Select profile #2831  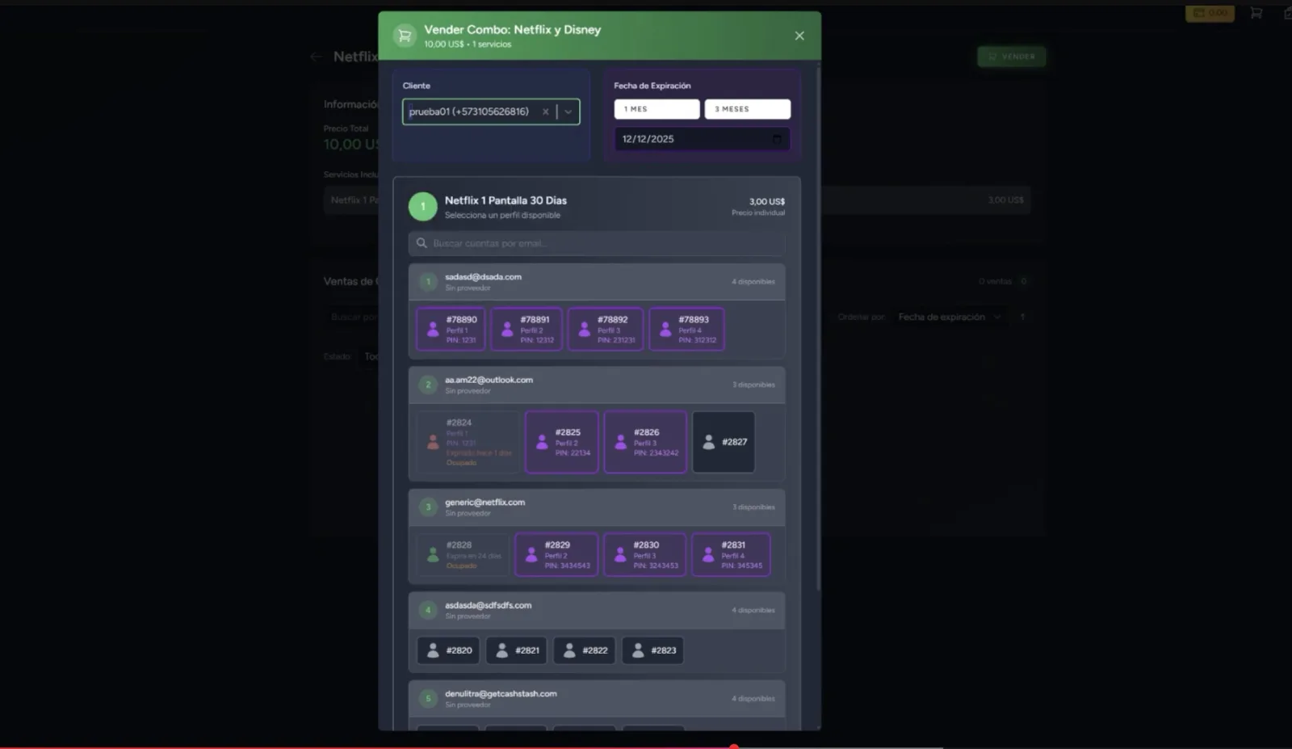coord(731,554)
